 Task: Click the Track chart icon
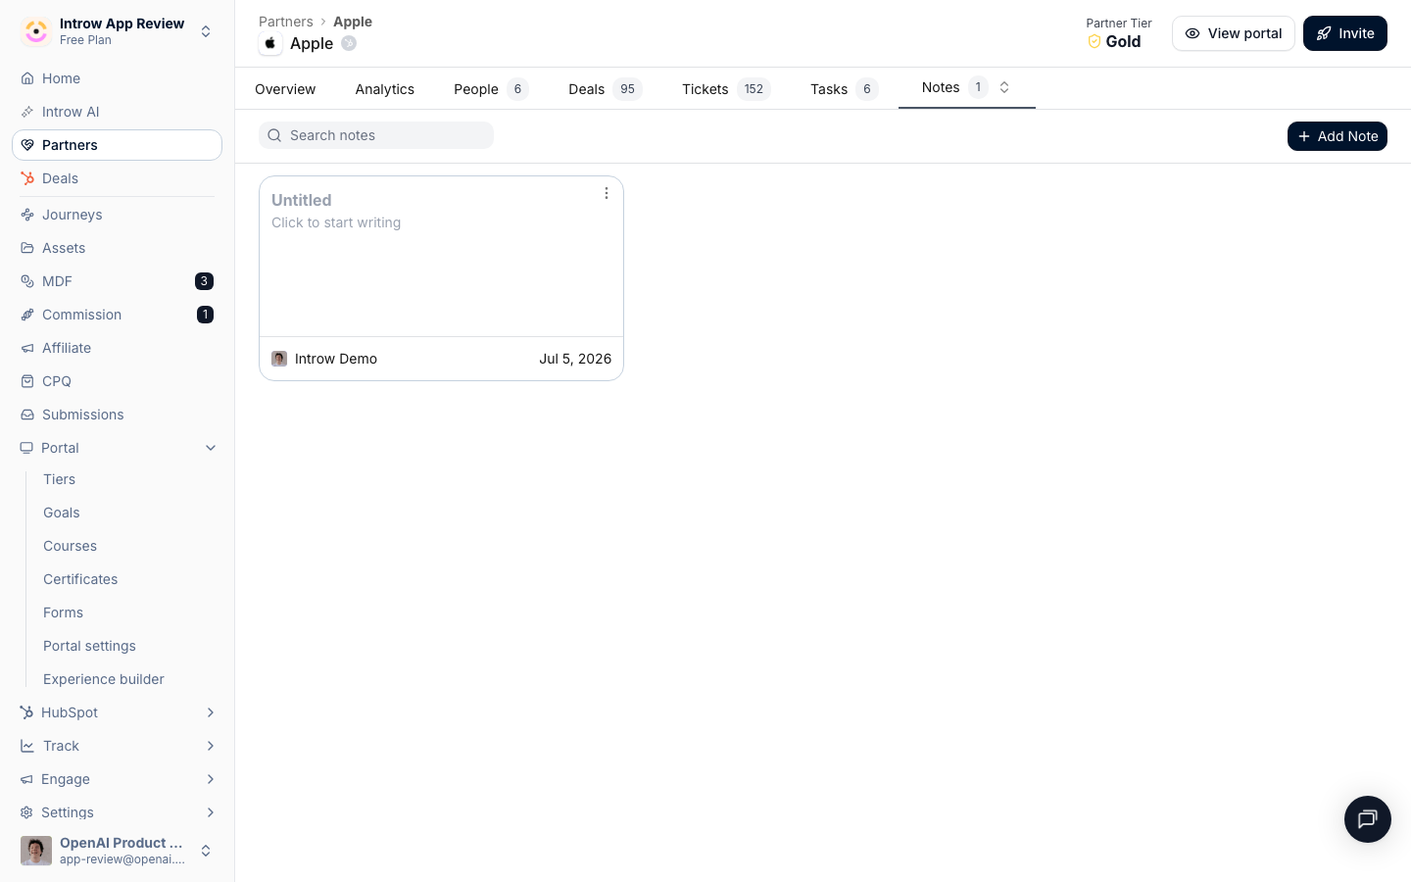click(x=26, y=746)
